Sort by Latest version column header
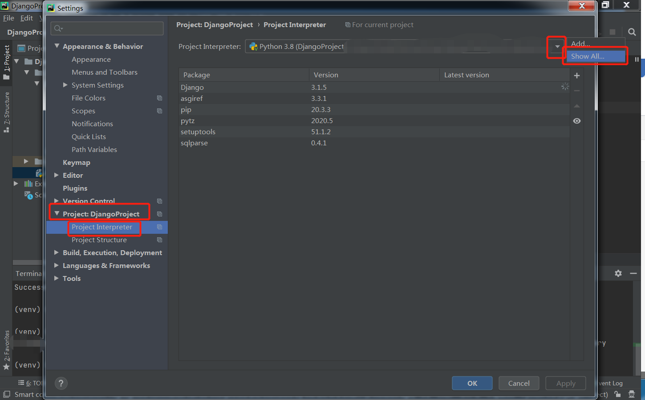The width and height of the screenshot is (645, 400). pyautogui.click(x=505, y=75)
